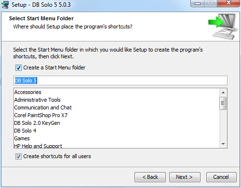Viewport: 241px width, 188px height.
Task: Select Corel PaintShop Pro X7 folder
Action: coord(41,115)
